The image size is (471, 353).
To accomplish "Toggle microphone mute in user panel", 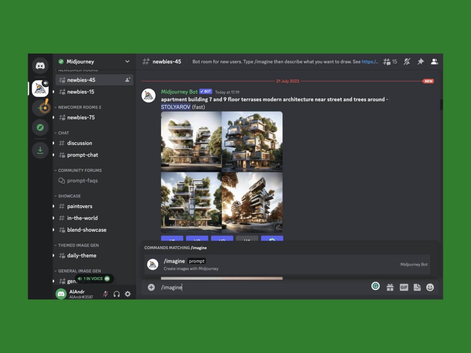I will [105, 294].
